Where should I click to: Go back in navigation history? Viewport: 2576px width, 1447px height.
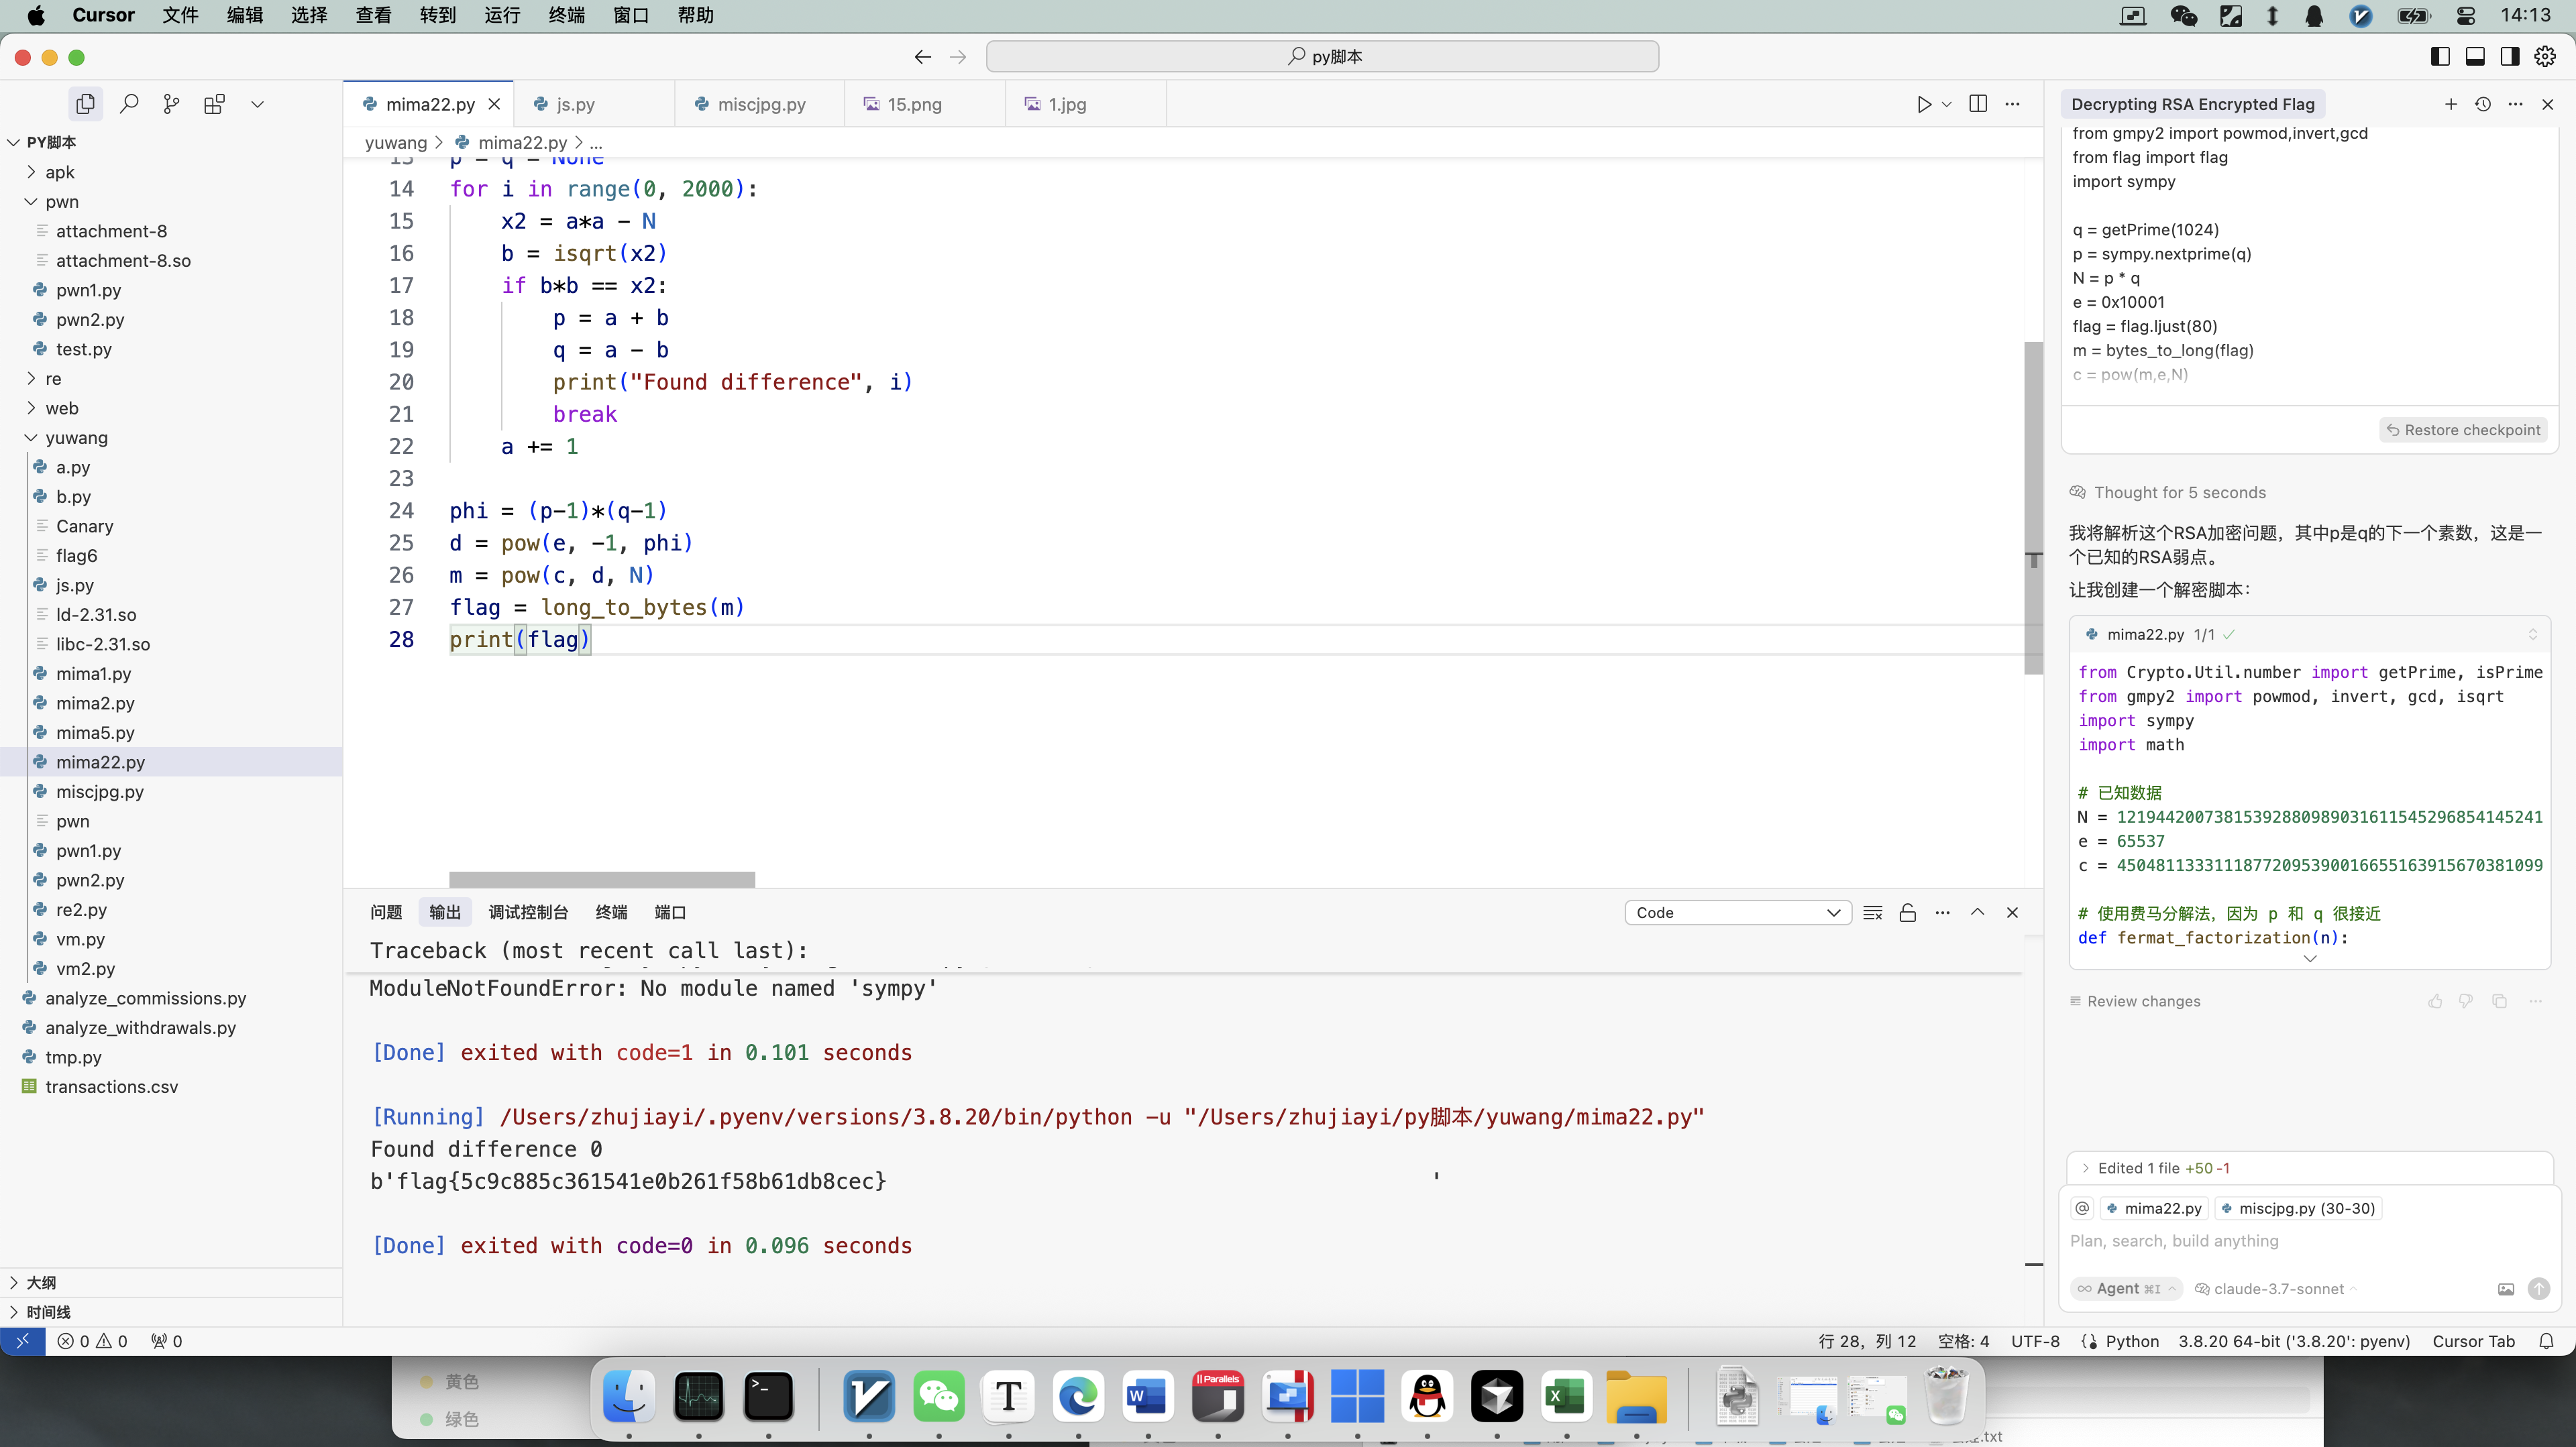923,57
